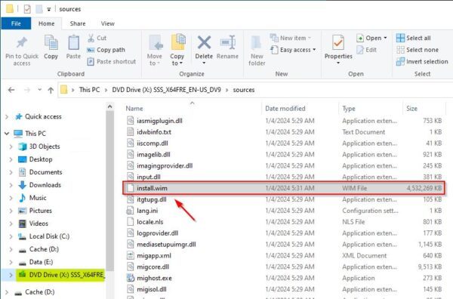Go up one folder level arrow
The image size is (453, 299).
pos(51,90)
